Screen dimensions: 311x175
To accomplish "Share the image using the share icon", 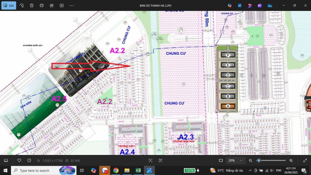I will 52,5.
